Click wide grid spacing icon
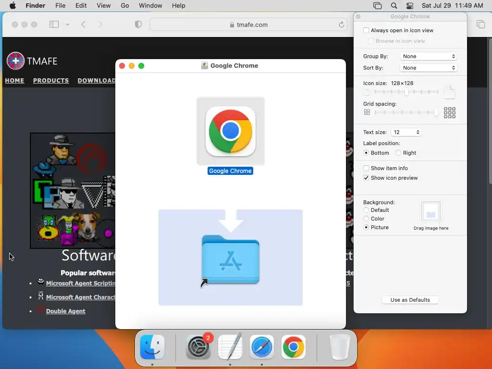Screen dimensions: 492x369 449,112
